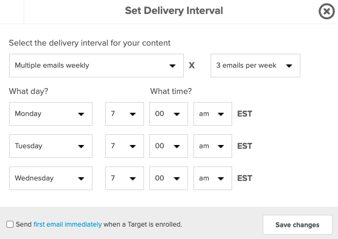The width and height of the screenshot is (338, 239).
Task: Change the Tuesday day dropdown
Action: 51,146
